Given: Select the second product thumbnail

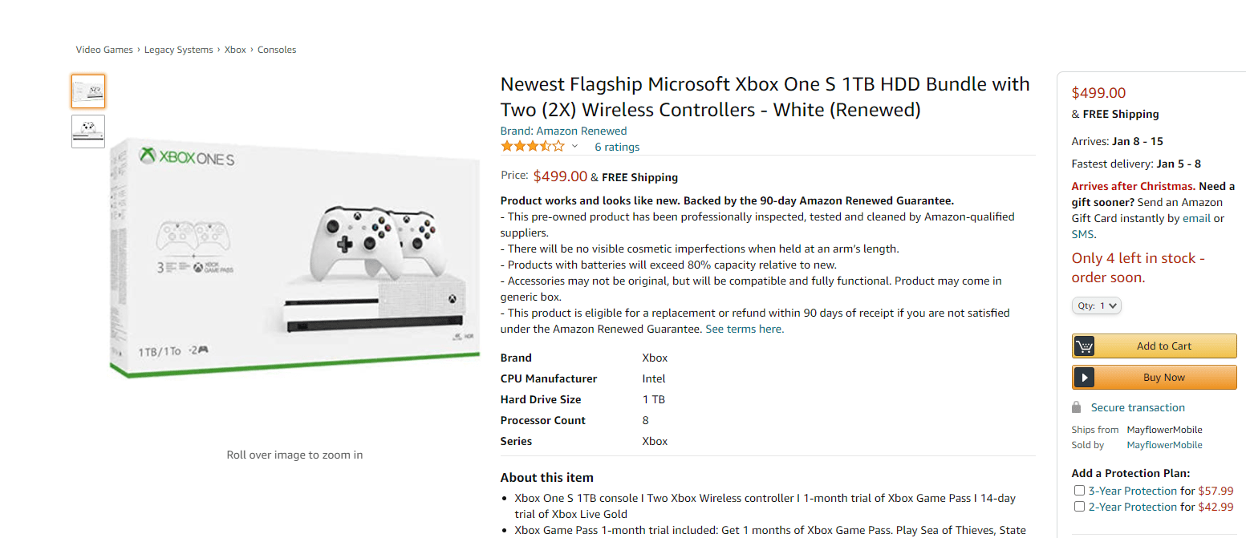Looking at the screenshot, I should [88, 131].
